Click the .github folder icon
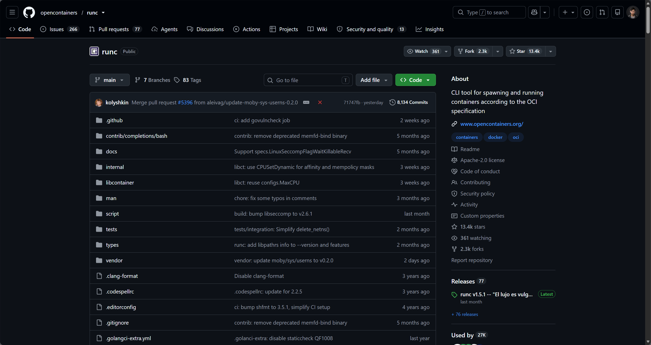651x345 pixels. coord(99,120)
